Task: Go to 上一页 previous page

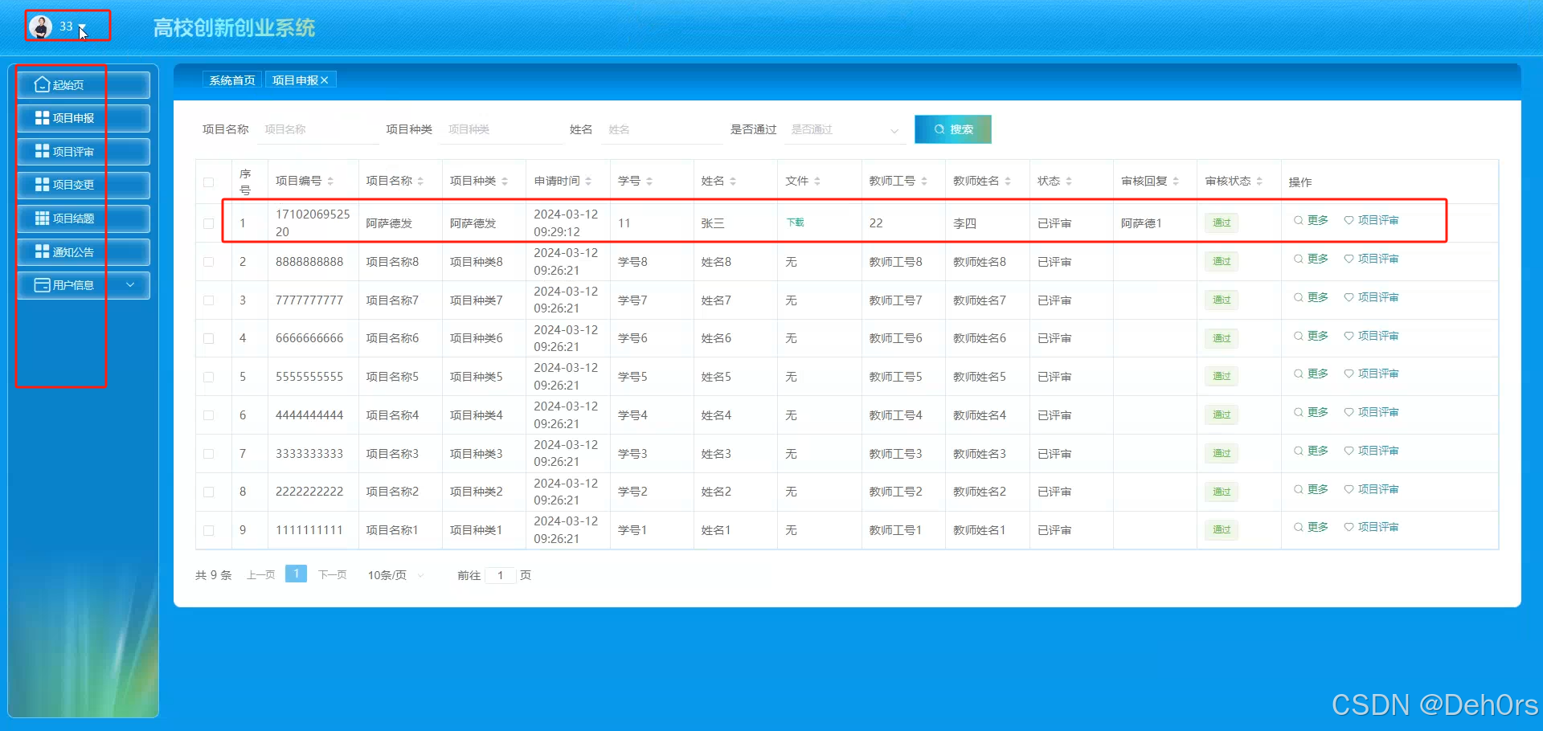Action: [260, 575]
